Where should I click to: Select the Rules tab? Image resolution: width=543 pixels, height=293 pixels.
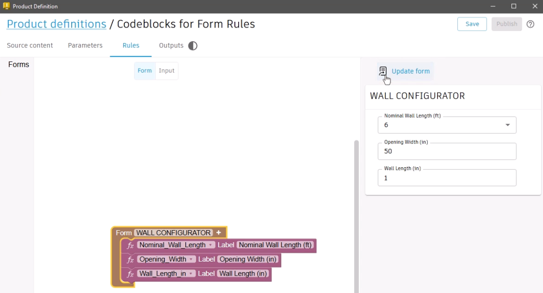pyautogui.click(x=131, y=45)
